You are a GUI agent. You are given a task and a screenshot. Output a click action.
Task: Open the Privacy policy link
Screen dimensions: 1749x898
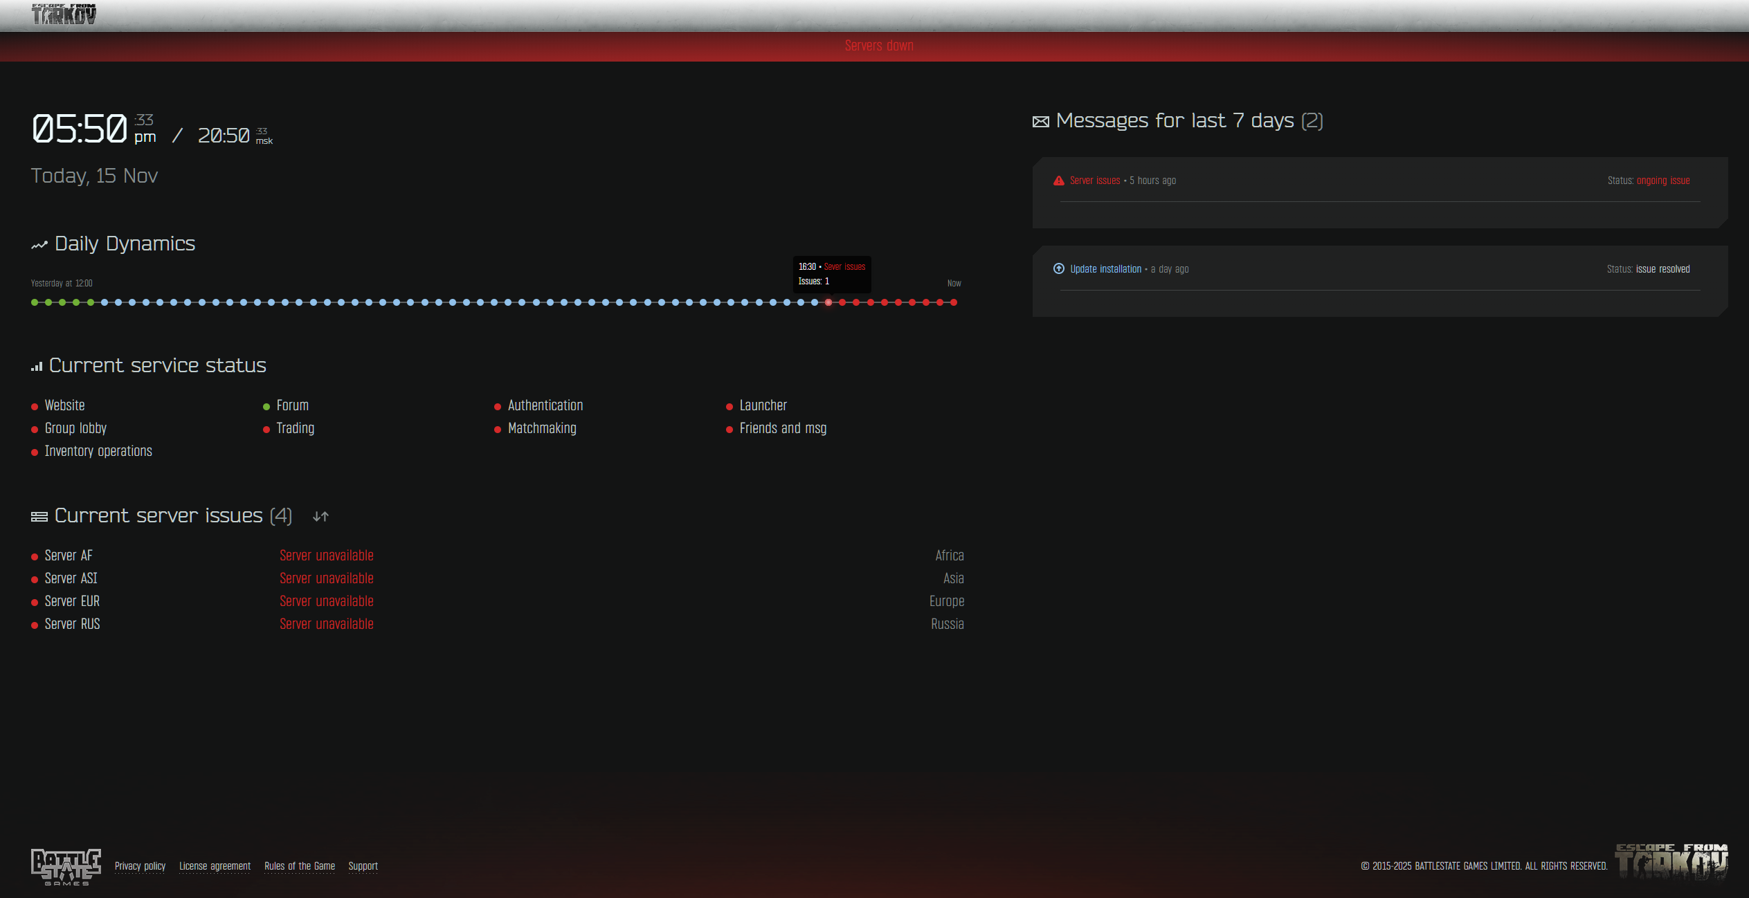[x=140, y=866]
